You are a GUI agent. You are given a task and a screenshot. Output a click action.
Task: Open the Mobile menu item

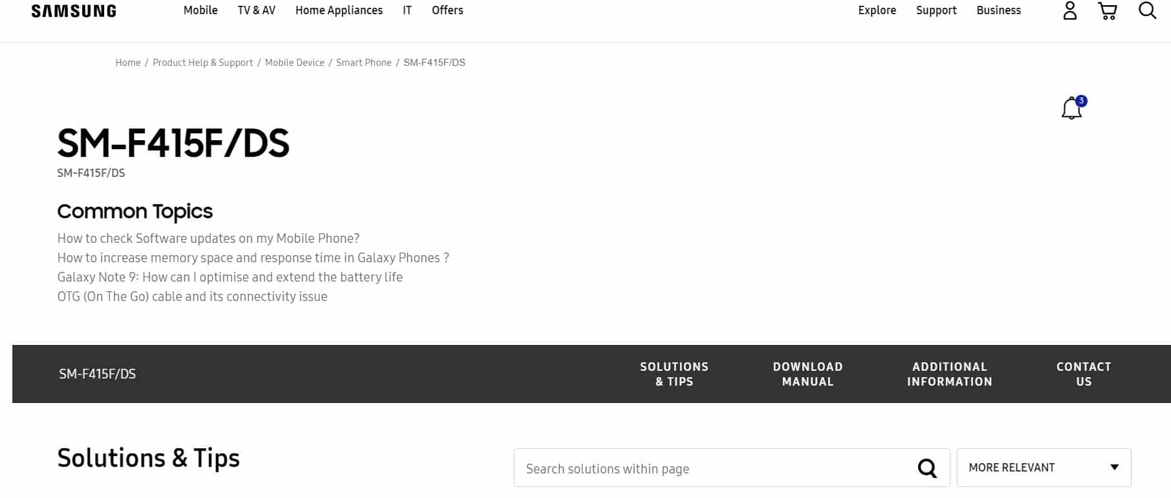[201, 10]
